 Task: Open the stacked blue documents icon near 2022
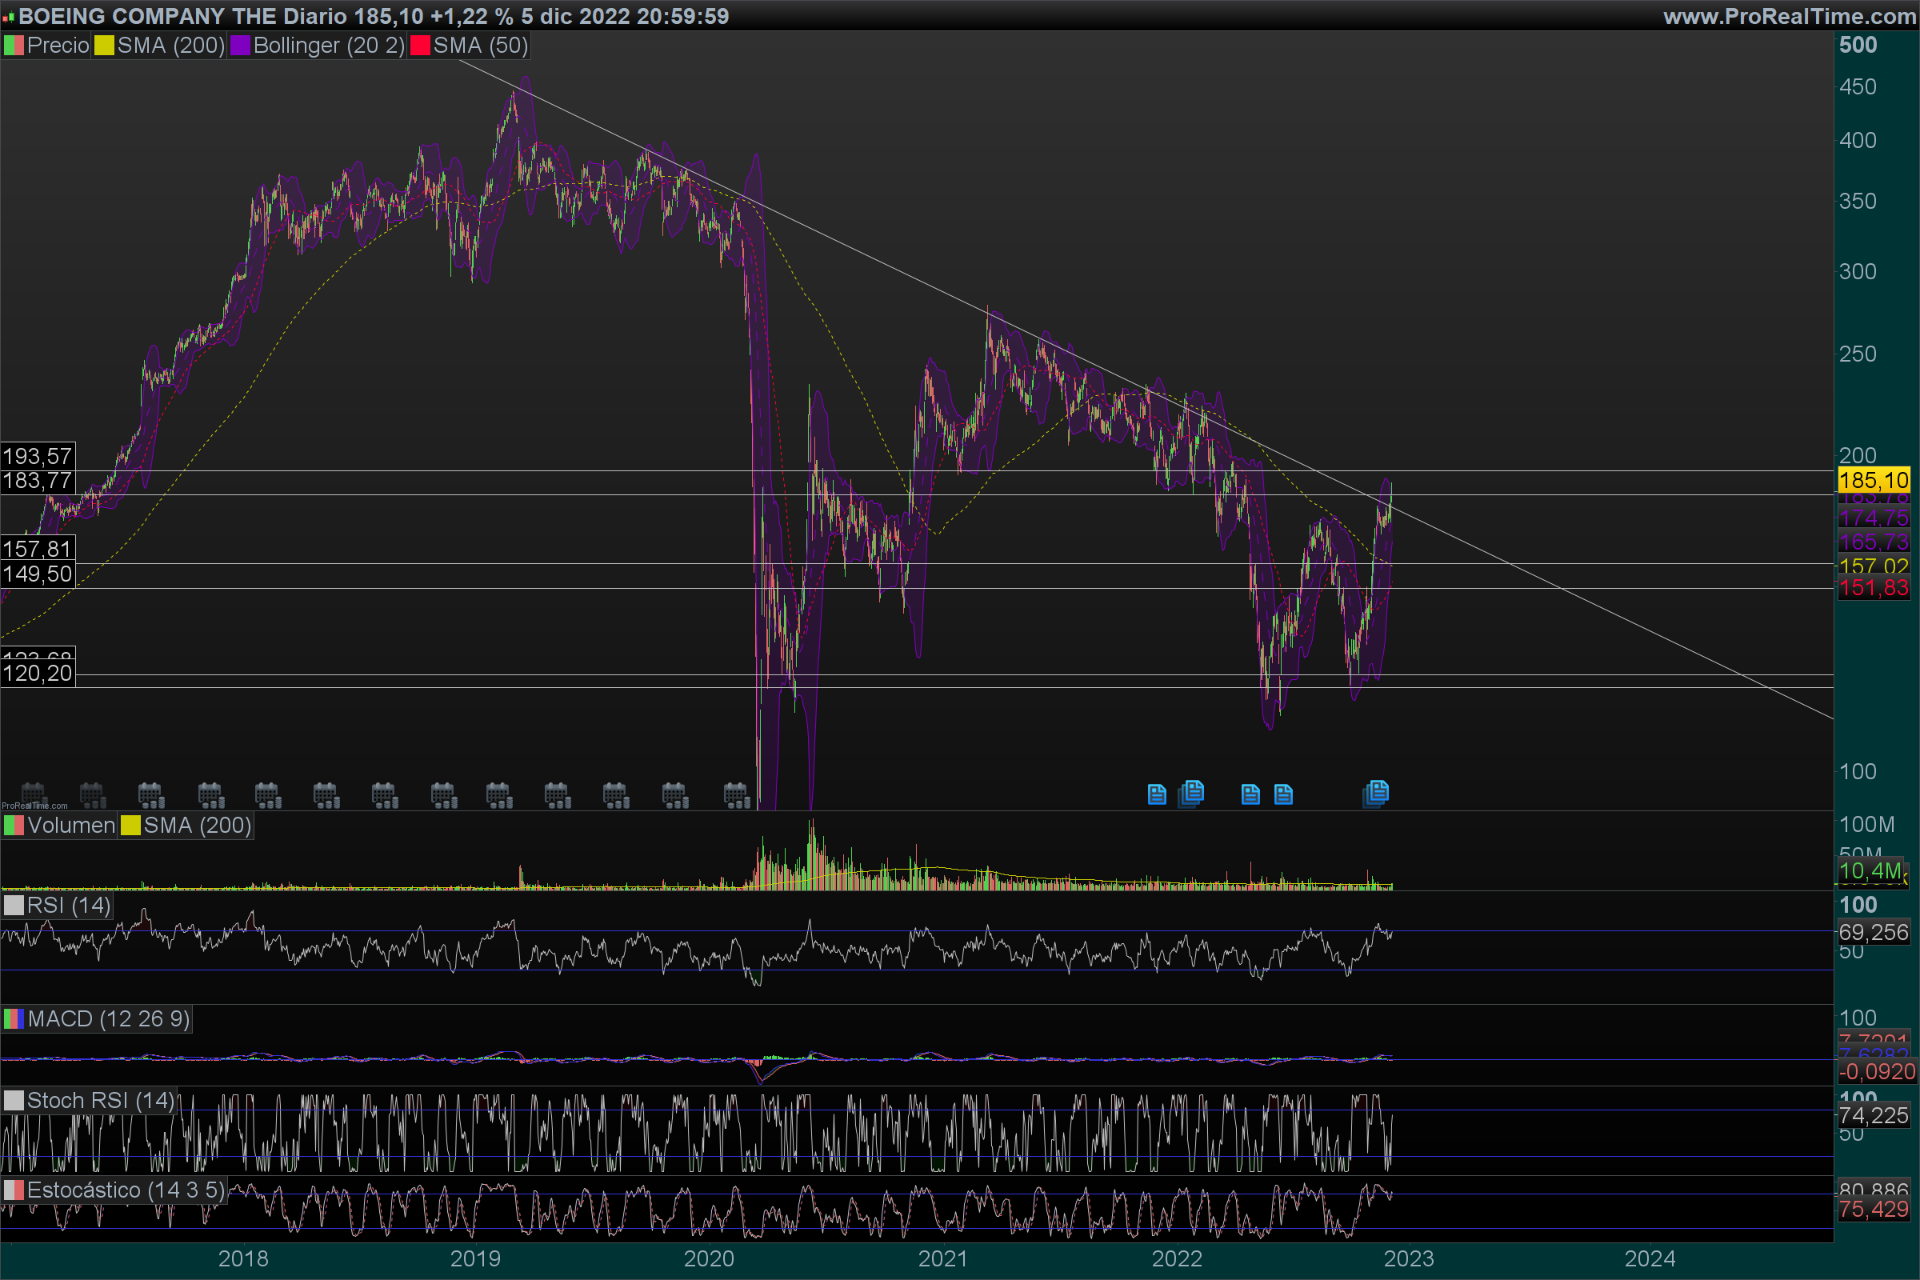[1192, 793]
